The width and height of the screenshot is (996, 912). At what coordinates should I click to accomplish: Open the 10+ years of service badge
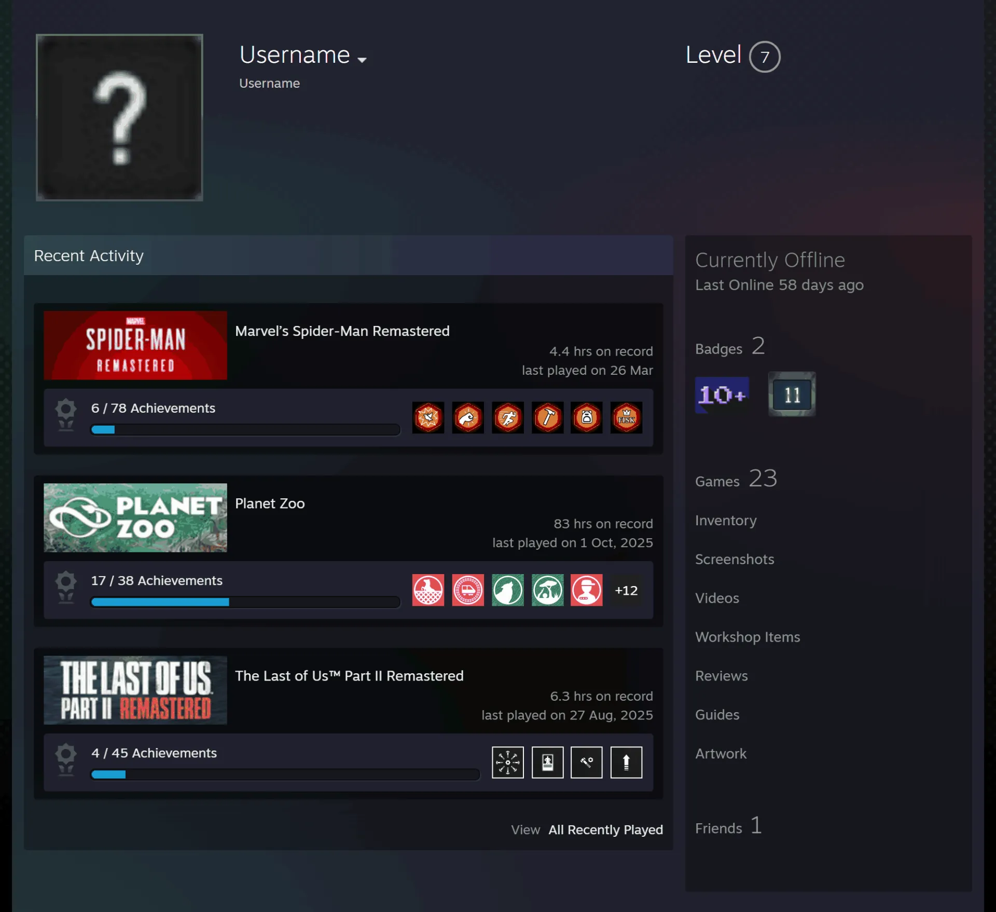click(x=722, y=394)
